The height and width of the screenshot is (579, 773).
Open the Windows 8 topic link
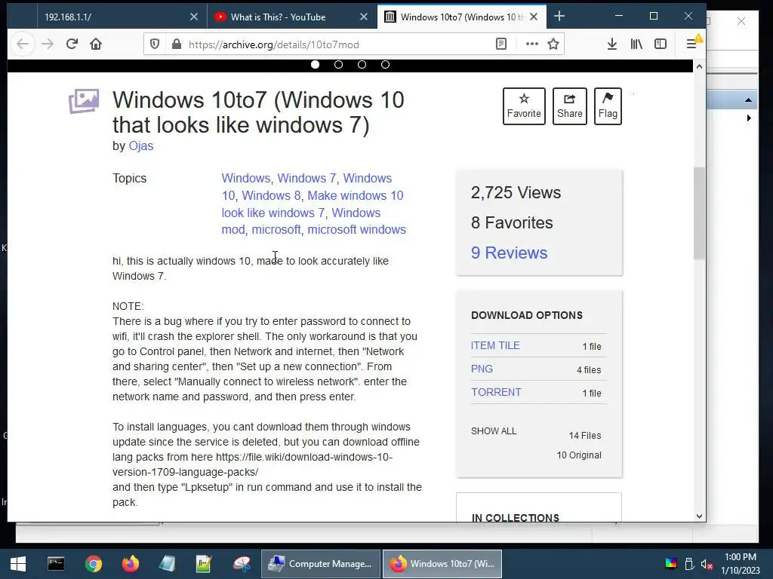click(271, 195)
